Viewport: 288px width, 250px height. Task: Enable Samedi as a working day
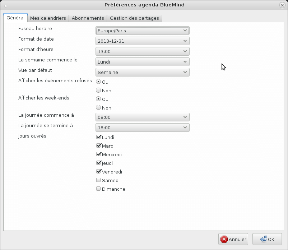click(x=98, y=180)
